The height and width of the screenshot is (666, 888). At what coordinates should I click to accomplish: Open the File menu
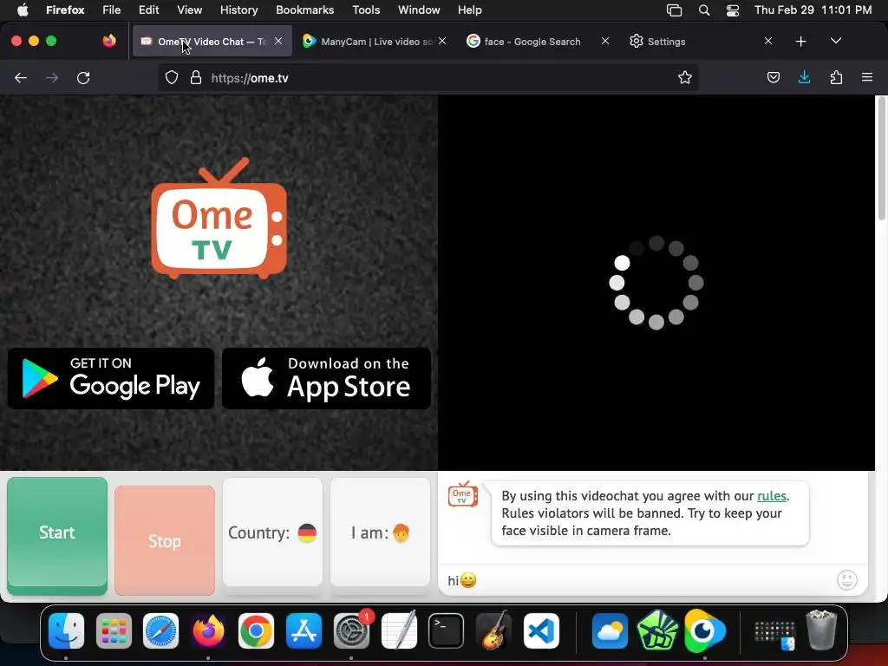[x=112, y=10]
